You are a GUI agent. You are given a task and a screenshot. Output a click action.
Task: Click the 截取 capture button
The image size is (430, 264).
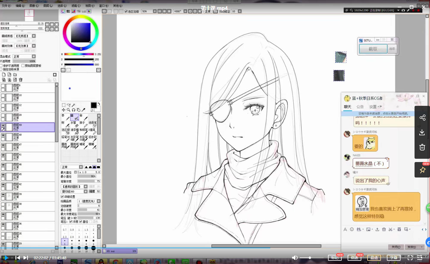(x=373, y=49)
